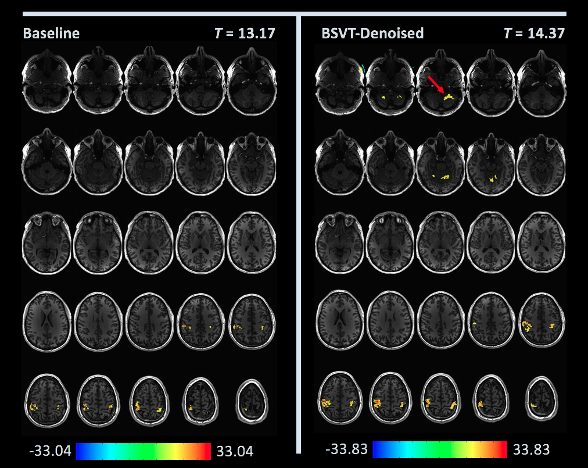Select the yellow activation cluster under red arrow

[x=448, y=97]
